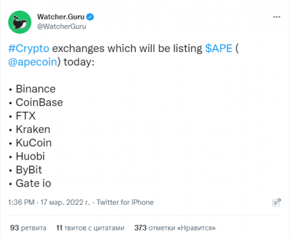Click the Kraken list entry
290x238 pixels.
[33, 130]
